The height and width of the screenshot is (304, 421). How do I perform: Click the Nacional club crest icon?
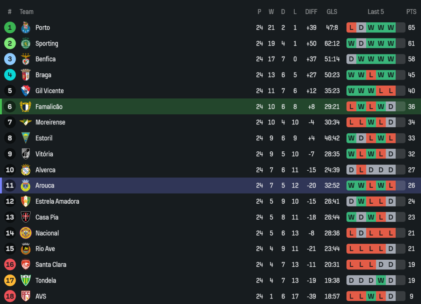coord(26,233)
